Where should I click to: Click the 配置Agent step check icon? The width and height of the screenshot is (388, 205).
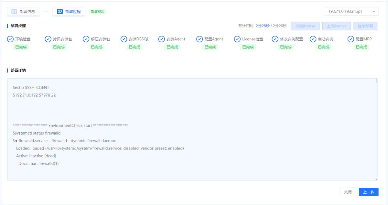pos(199,39)
